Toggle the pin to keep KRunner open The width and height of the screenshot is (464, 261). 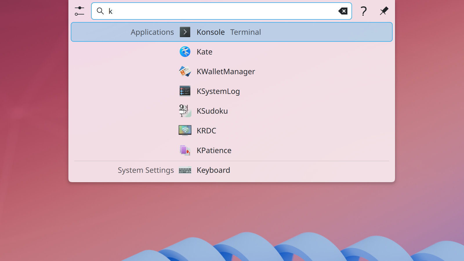384,11
